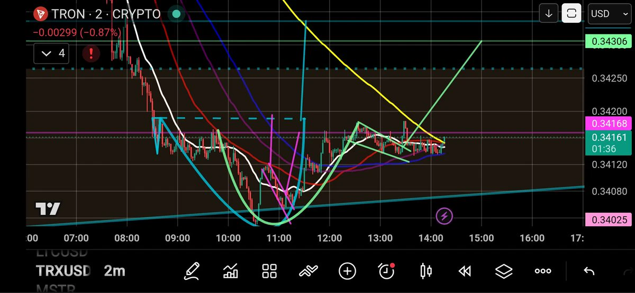Screen dimensions: 635x293
Task: Tap the -0.00299 (-0.87%) change text
Action: (77, 32)
